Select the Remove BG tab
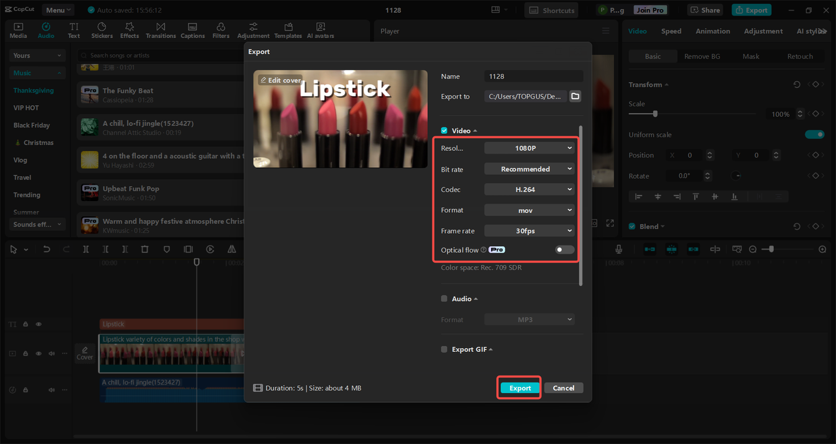 click(702, 57)
